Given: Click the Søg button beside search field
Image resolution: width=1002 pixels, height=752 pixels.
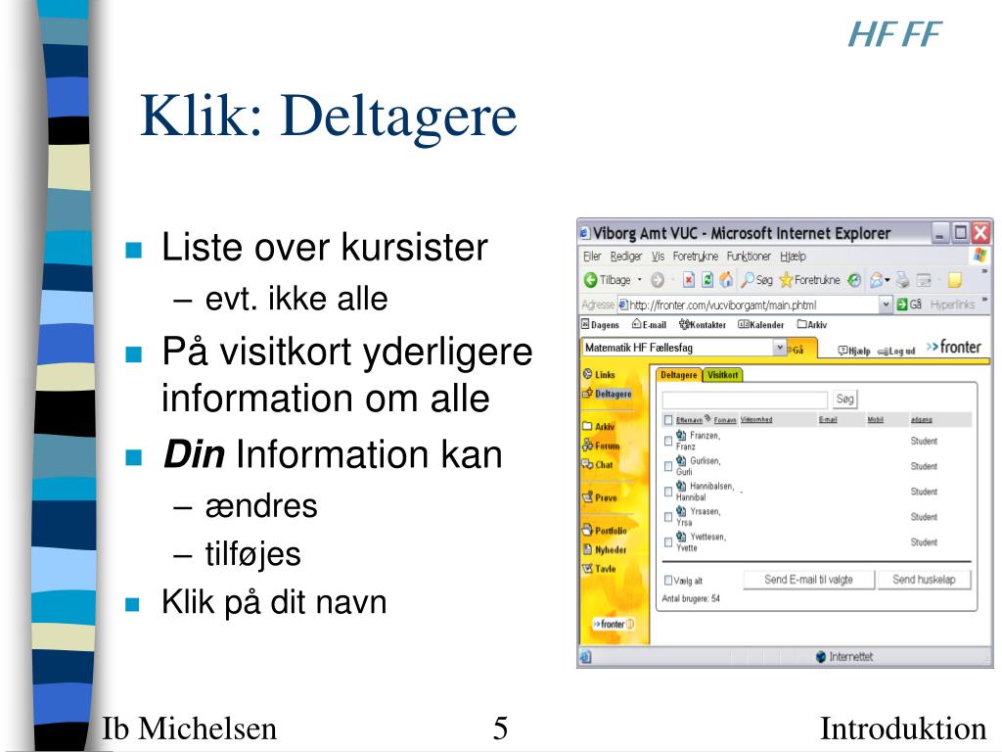Looking at the screenshot, I should [844, 399].
